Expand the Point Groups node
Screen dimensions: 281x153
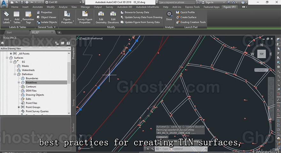tap(19, 107)
